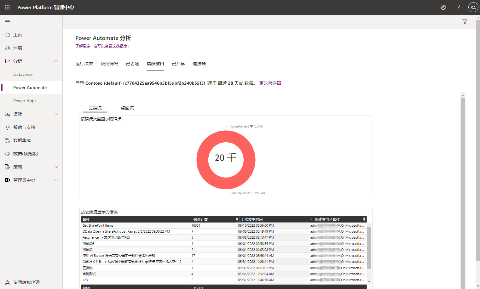Click the home icon beside 主页
Viewport: 480px width, 289px height.
coord(8,35)
